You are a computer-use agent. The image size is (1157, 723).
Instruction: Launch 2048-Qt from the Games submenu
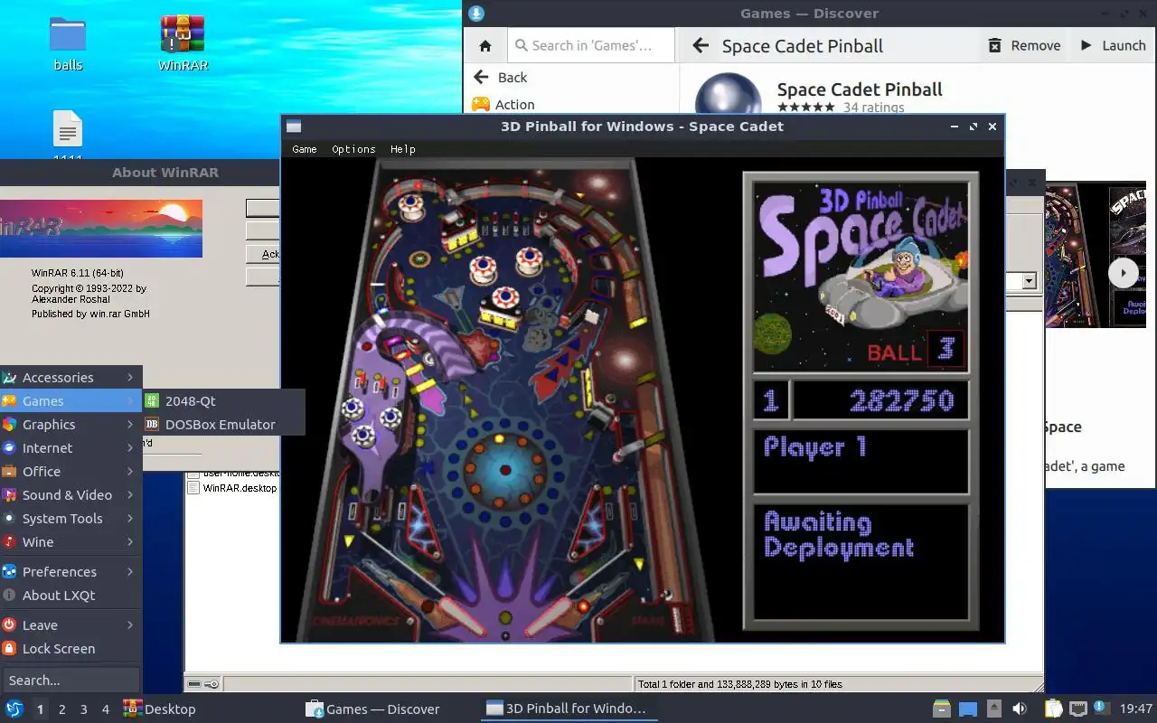click(x=223, y=401)
